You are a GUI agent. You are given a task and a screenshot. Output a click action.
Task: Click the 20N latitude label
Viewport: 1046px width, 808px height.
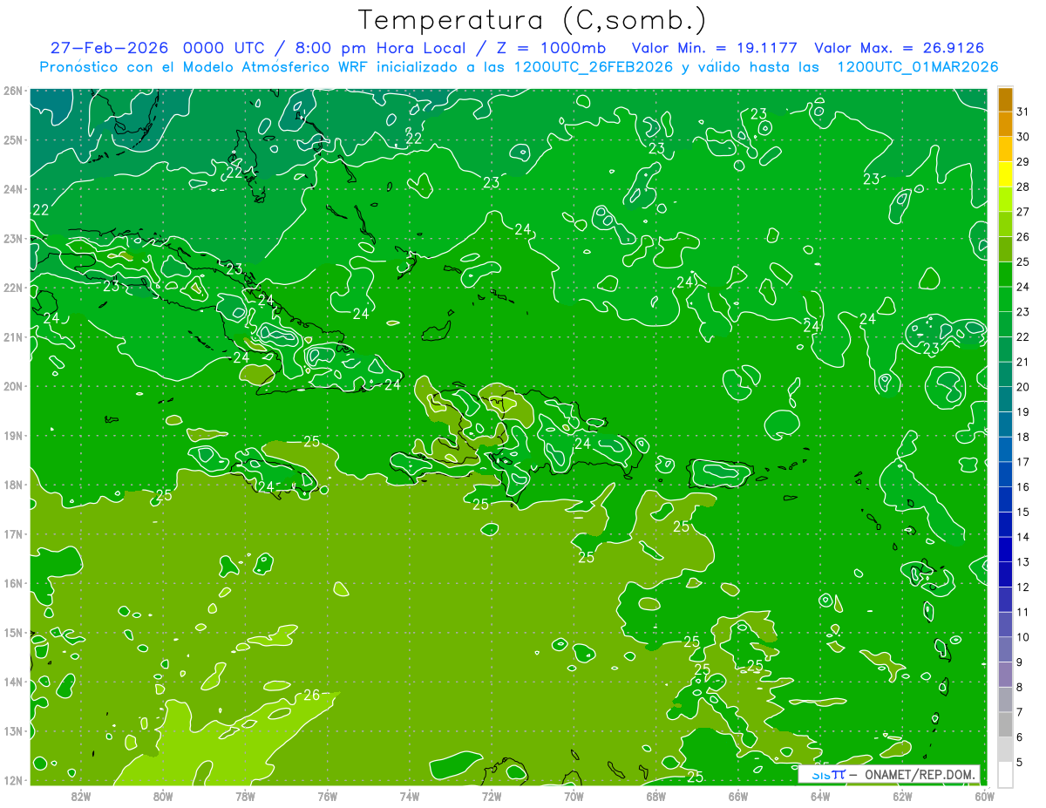pos(13,386)
